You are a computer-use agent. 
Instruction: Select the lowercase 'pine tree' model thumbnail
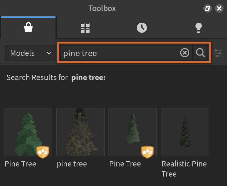[80, 132]
